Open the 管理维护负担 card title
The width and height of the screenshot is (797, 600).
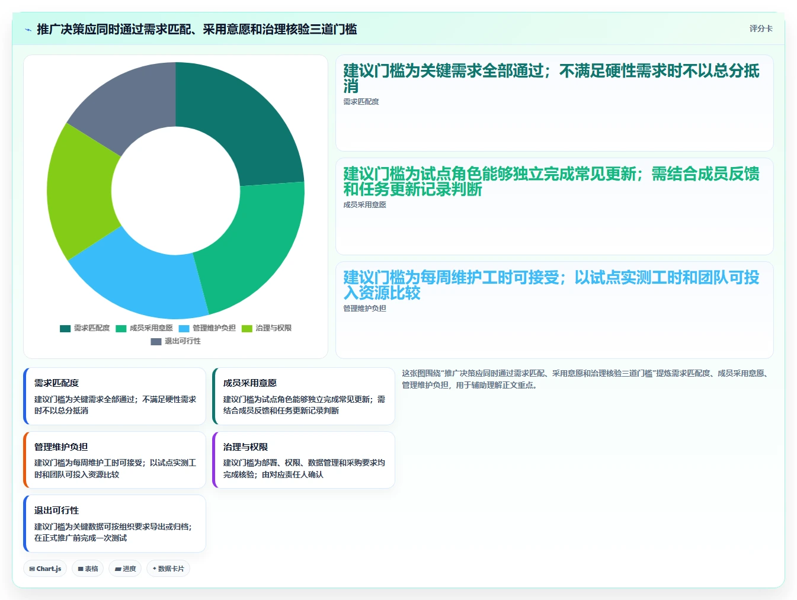(x=61, y=447)
